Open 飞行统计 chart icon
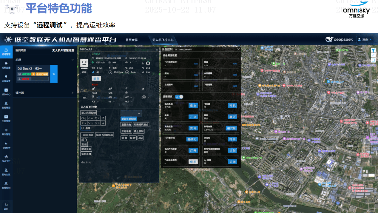The height and width of the screenshot is (213, 378). click(x=6, y=145)
